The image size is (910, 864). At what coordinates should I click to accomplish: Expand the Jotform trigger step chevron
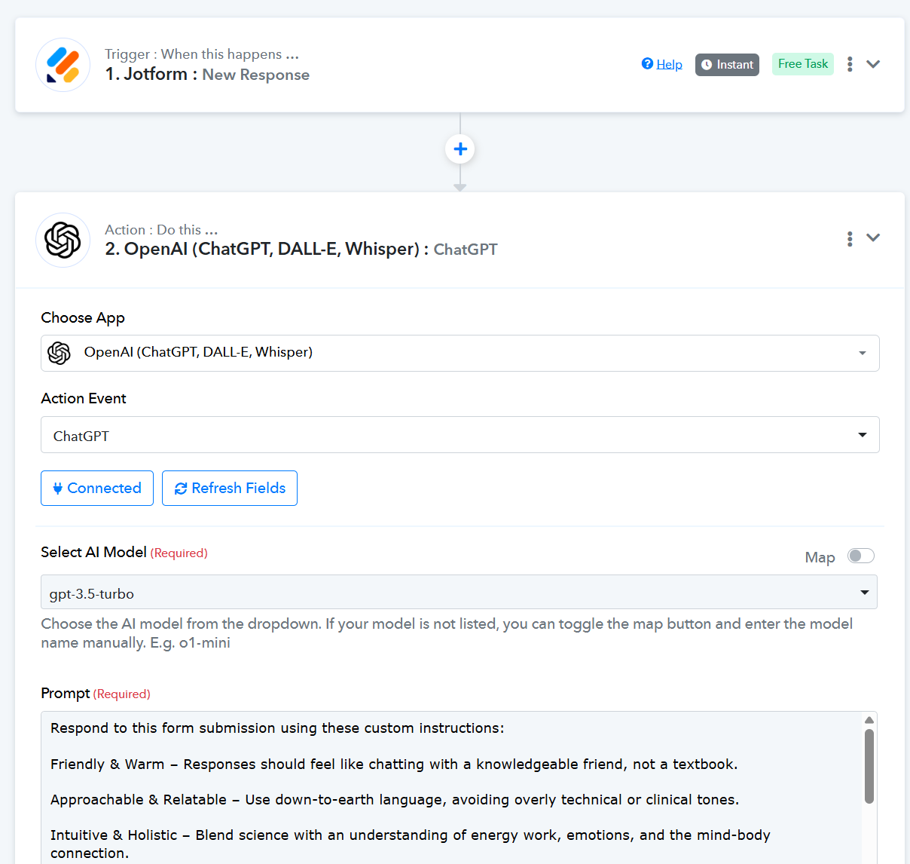(x=873, y=64)
